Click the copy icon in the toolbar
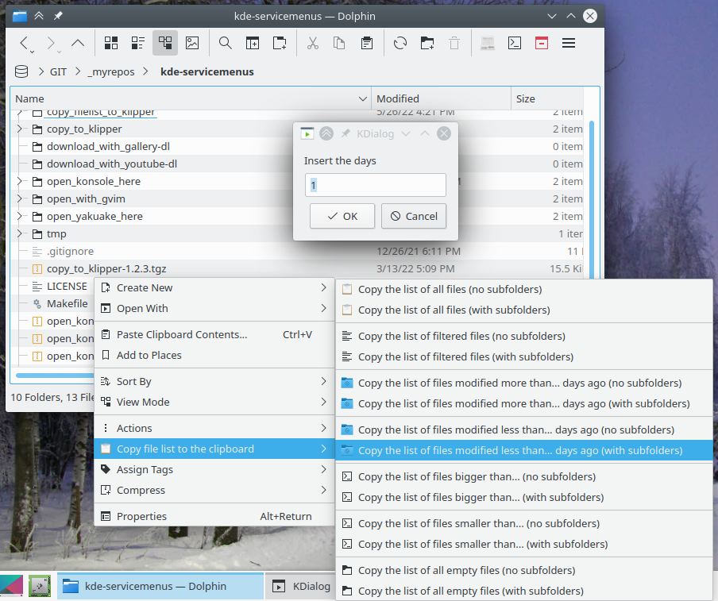This screenshot has width=718, height=601. click(339, 43)
